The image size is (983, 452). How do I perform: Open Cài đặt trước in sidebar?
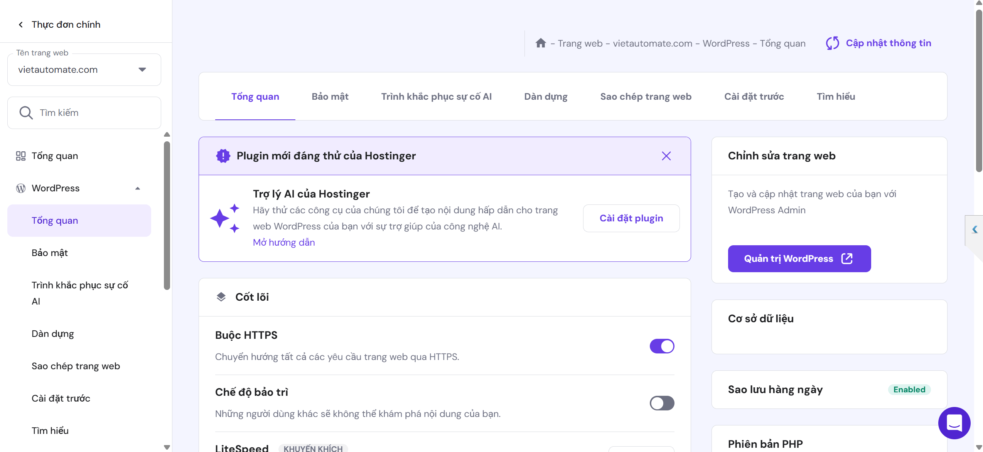61,398
